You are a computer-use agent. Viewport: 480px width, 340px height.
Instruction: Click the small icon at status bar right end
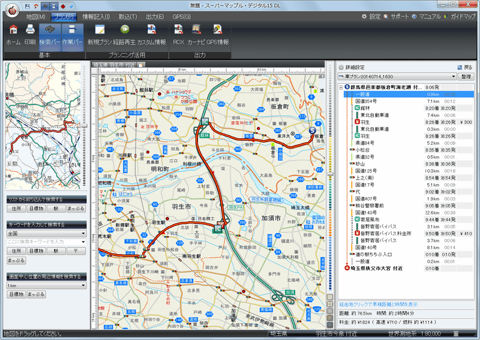click(456, 333)
